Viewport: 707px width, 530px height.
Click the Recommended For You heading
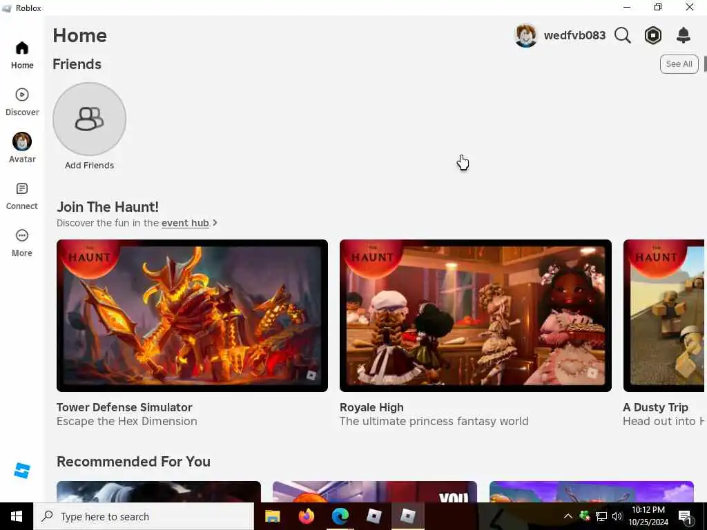click(133, 462)
